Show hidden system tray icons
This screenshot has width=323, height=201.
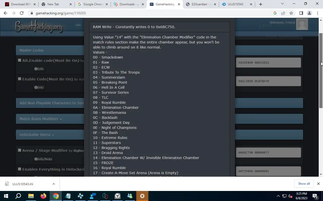click(278, 196)
